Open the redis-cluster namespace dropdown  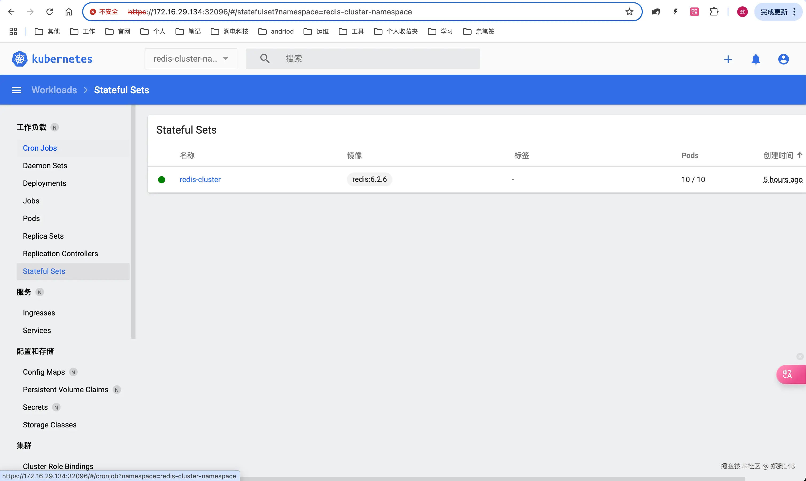pos(191,59)
